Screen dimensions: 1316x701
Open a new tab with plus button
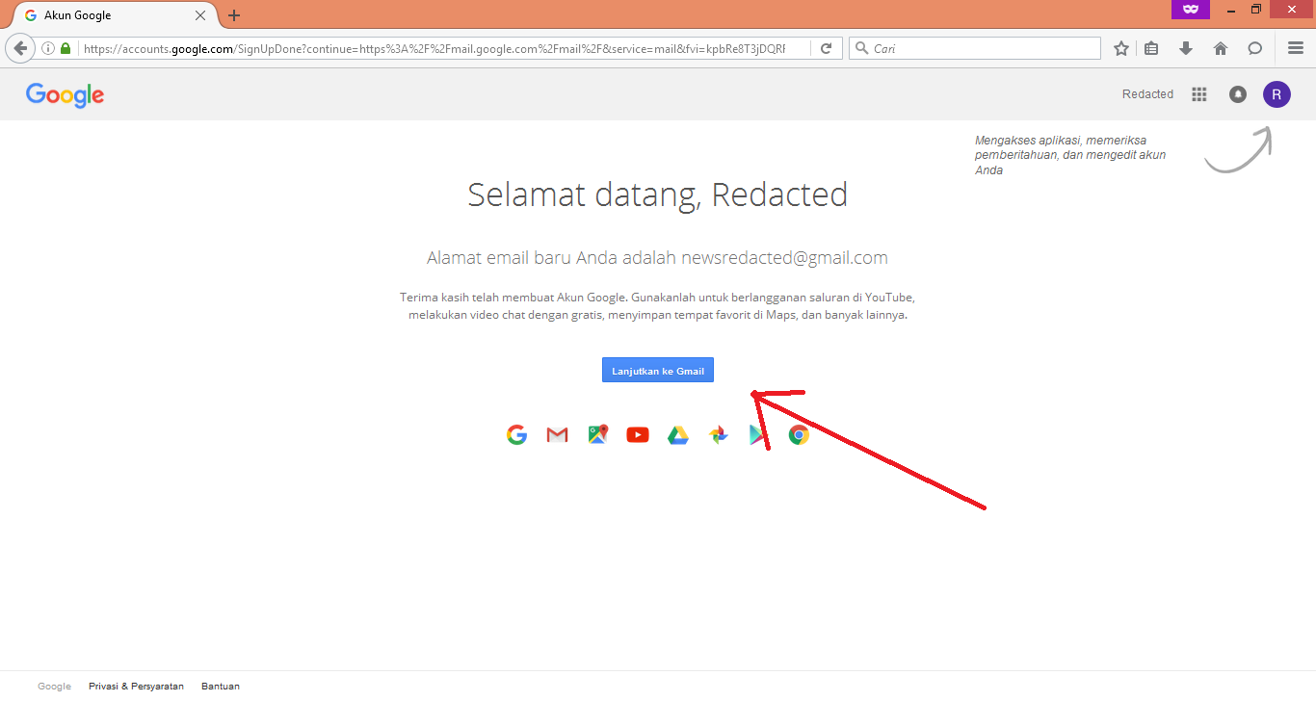[234, 15]
